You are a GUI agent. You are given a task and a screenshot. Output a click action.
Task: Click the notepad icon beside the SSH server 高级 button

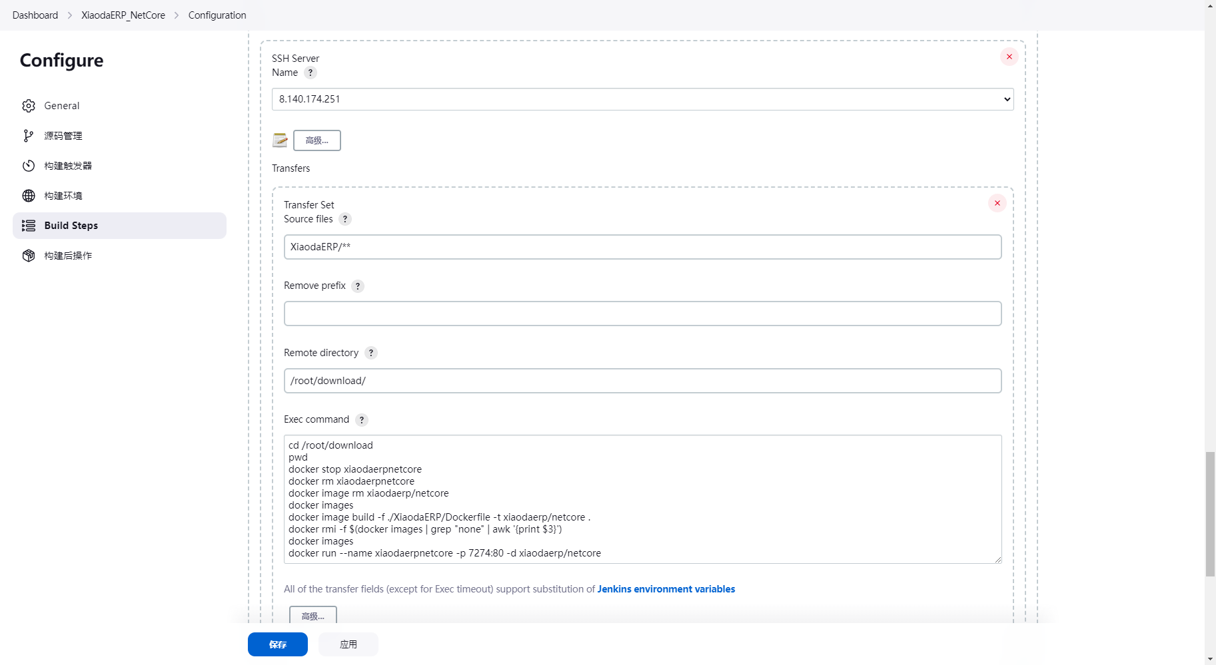pyautogui.click(x=280, y=140)
